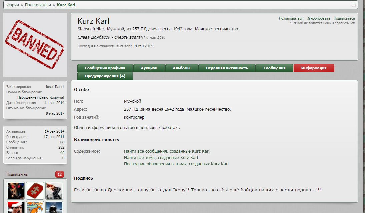
Task: Open the pilot helmet avatar
Action: click(x=54, y=207)
